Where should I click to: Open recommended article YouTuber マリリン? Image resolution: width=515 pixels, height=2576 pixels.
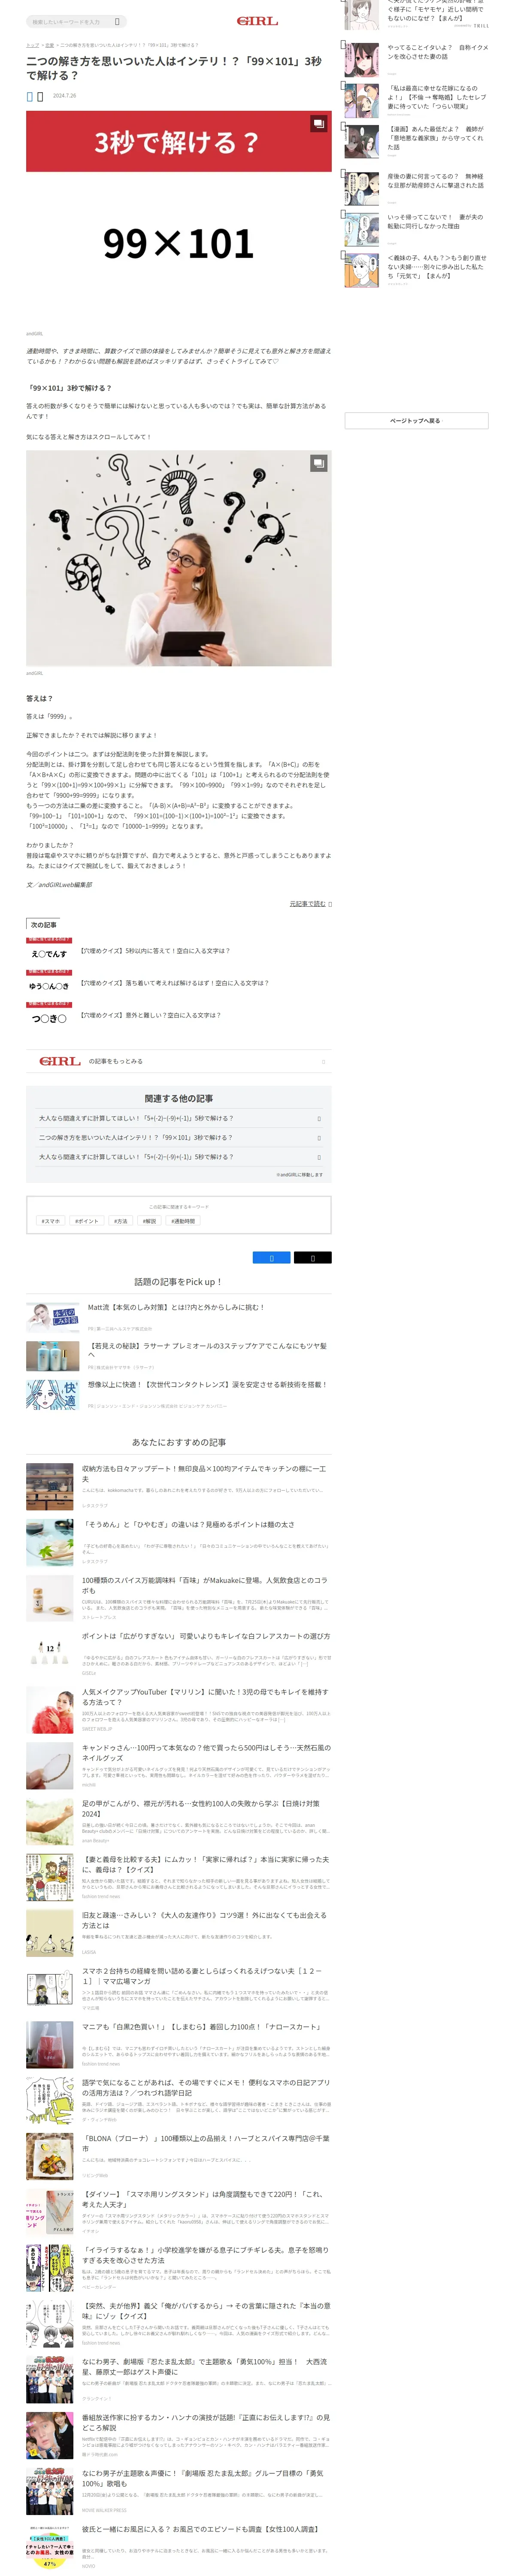(178, 1710)
